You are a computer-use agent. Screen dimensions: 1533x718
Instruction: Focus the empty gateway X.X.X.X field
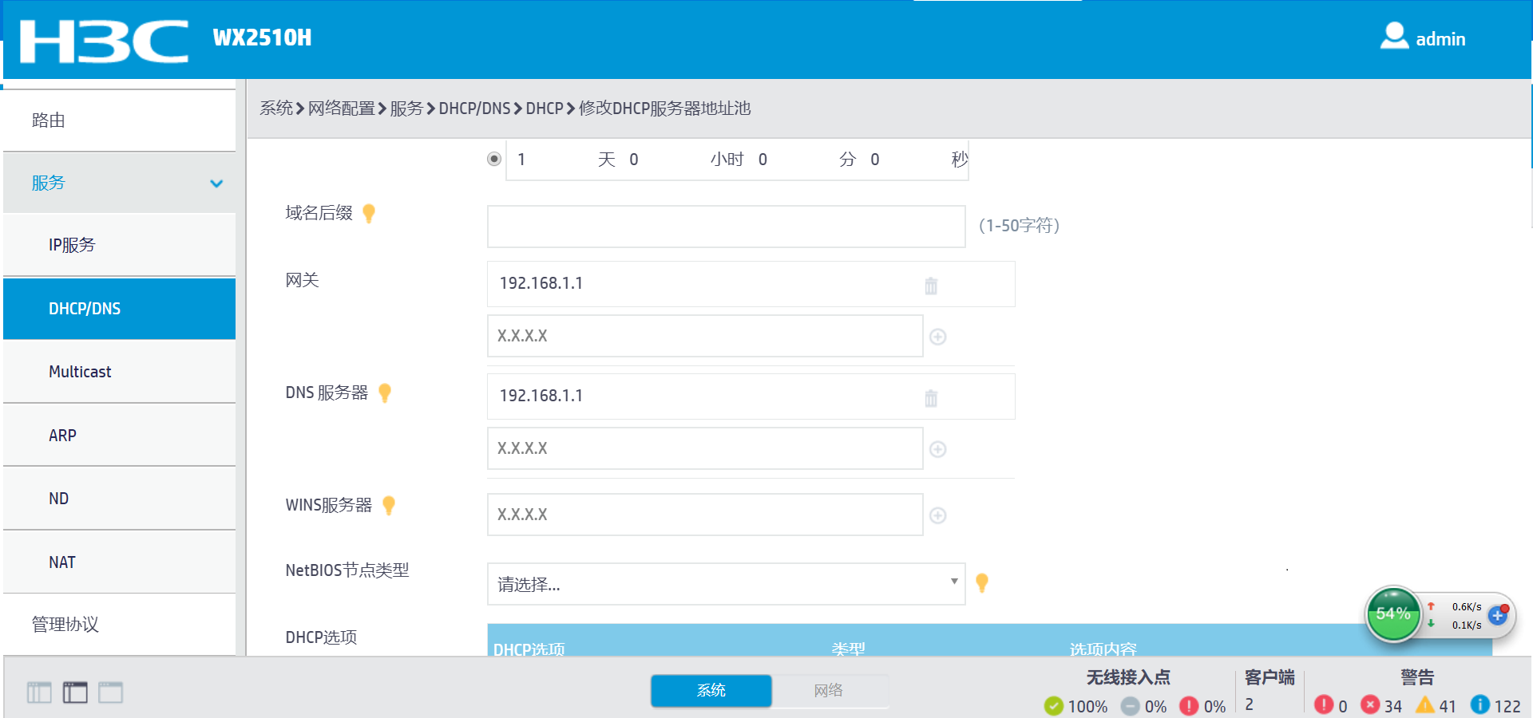pos(705,336)
